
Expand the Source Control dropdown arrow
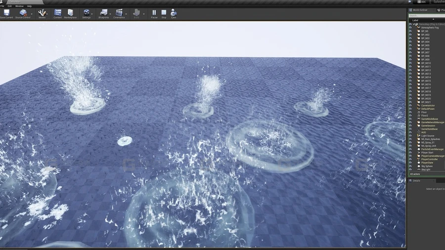[32, 14]
